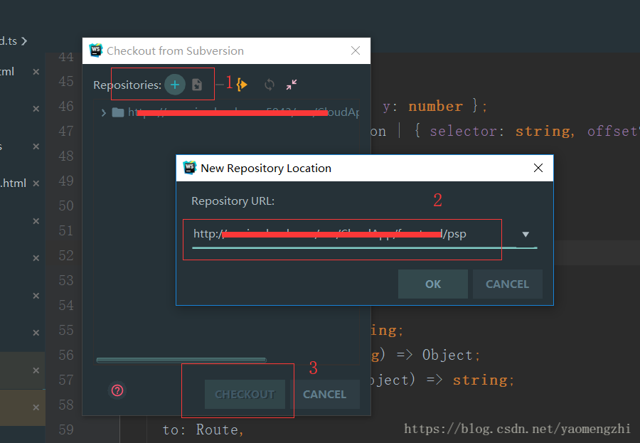Viewport: 640px width, 443px height.
Task: Click the 'Route' word on line 59
Action: 217,429
